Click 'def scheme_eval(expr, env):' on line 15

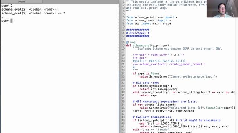(148, 45)
